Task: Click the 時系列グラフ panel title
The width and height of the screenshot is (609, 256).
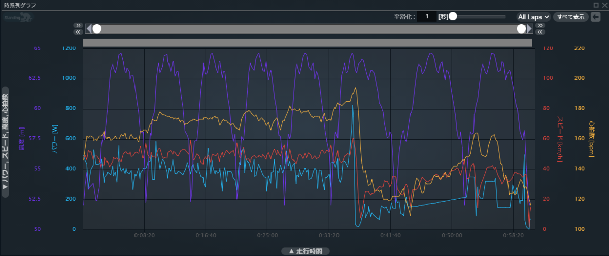Action: [x=20, y=5]
